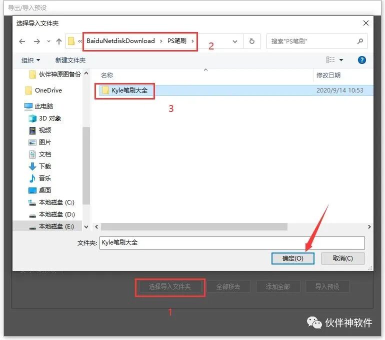
Task: Click the (D:) drive icon
Action: coord(32,216)
